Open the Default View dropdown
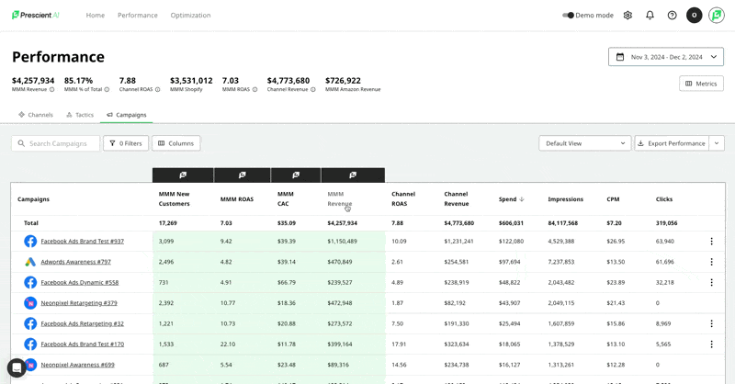Viewport: 735px width, 384px height. point(584,143)
